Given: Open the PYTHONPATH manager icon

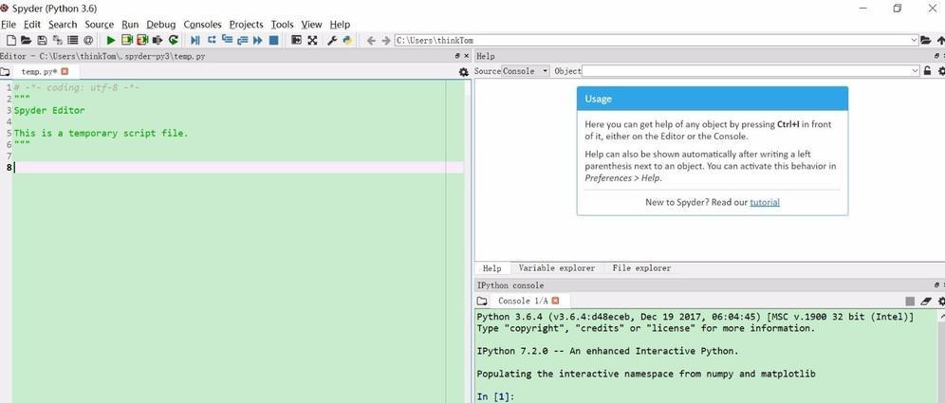Looking at the screenshot, I should [348, 41].
